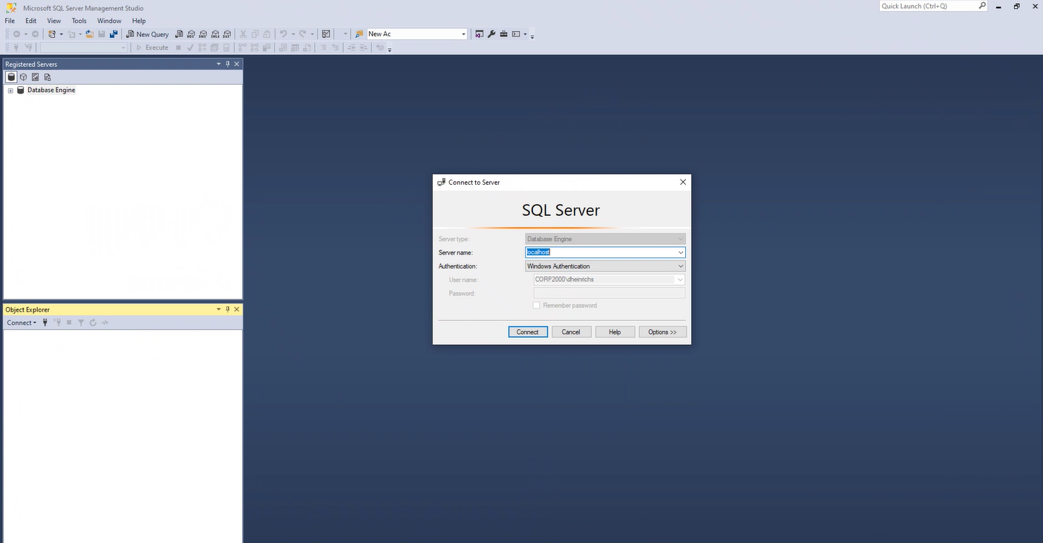Click the Analysis Services MDX Query icon

point(191,34)
